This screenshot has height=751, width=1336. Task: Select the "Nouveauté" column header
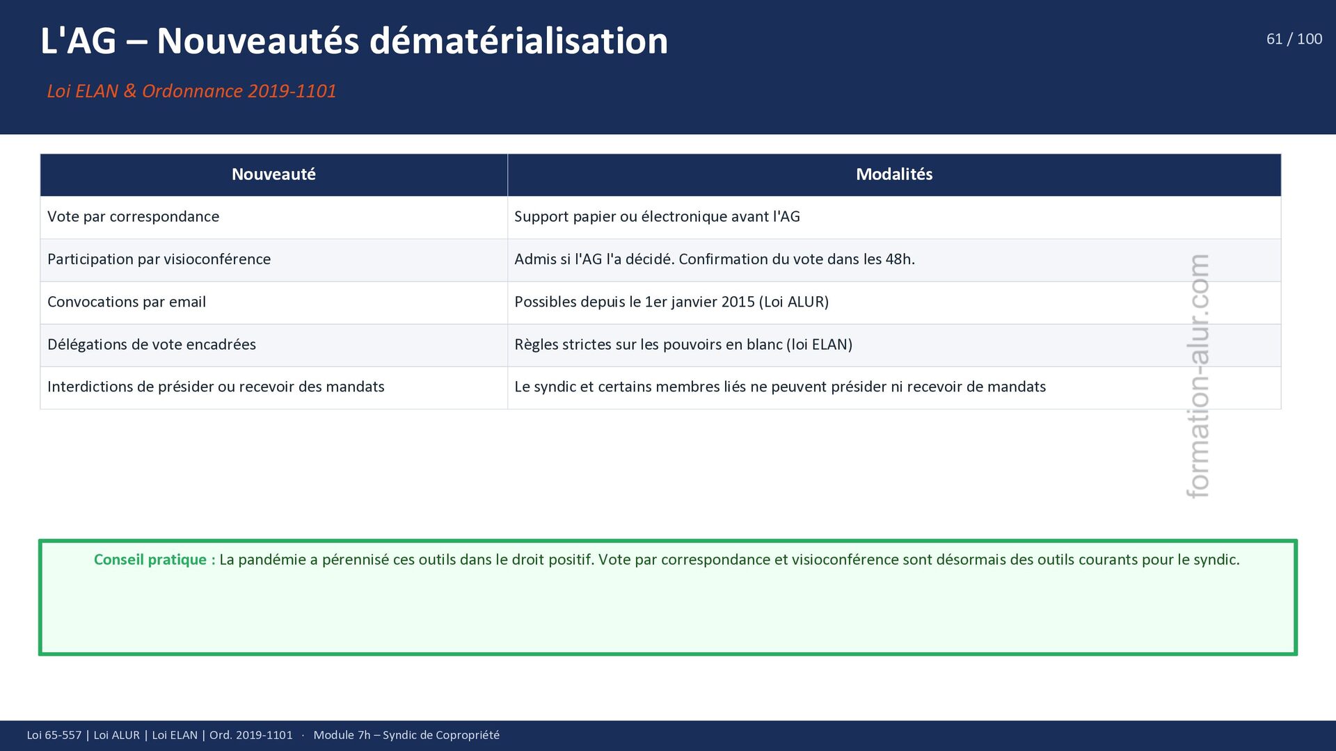(x=273, y=175)
